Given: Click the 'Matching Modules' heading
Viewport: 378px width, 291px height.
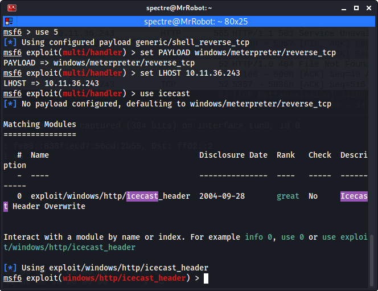Looking at the screenshot, I should 40,124.
